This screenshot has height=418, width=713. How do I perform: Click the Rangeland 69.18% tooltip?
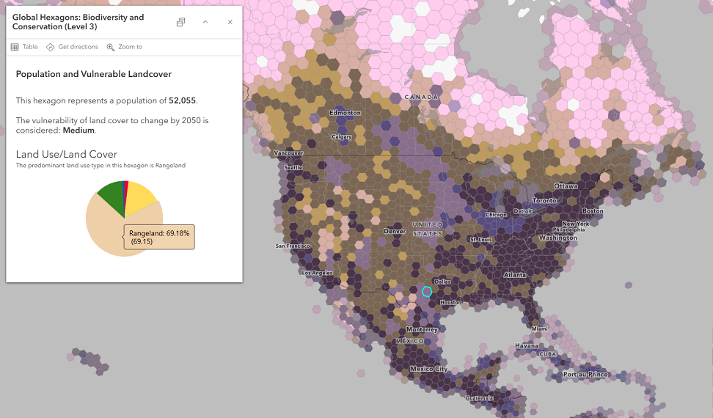(x=159, y=237)
